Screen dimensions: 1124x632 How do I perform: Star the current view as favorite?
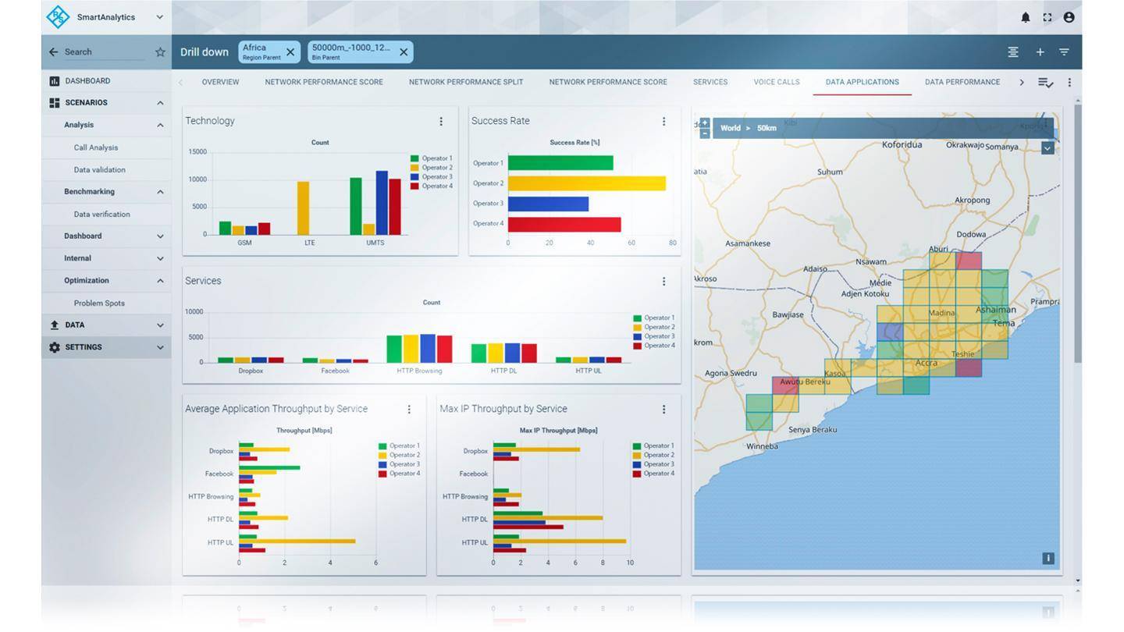click(160, 52)
